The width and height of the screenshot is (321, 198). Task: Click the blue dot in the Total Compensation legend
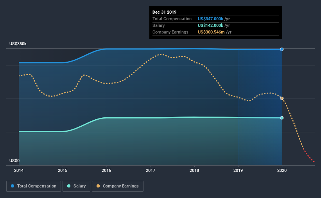coord(13,186)
